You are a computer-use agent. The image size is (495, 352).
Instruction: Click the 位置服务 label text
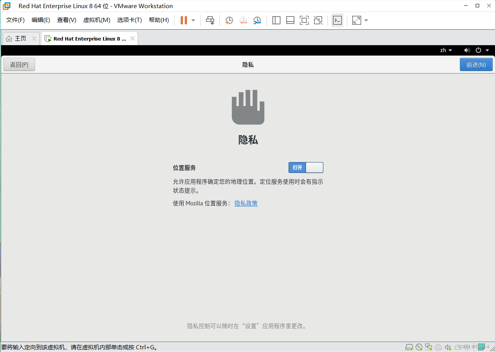tap(184, 168)
